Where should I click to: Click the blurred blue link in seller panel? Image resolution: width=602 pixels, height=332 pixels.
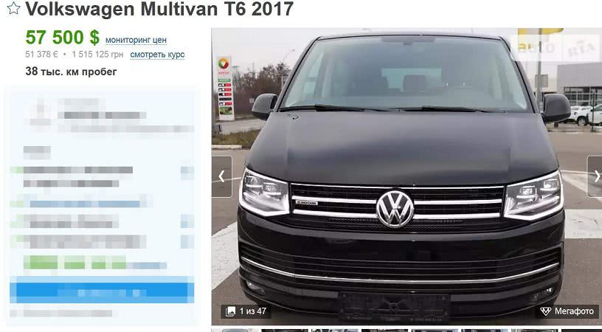[86, 204]
